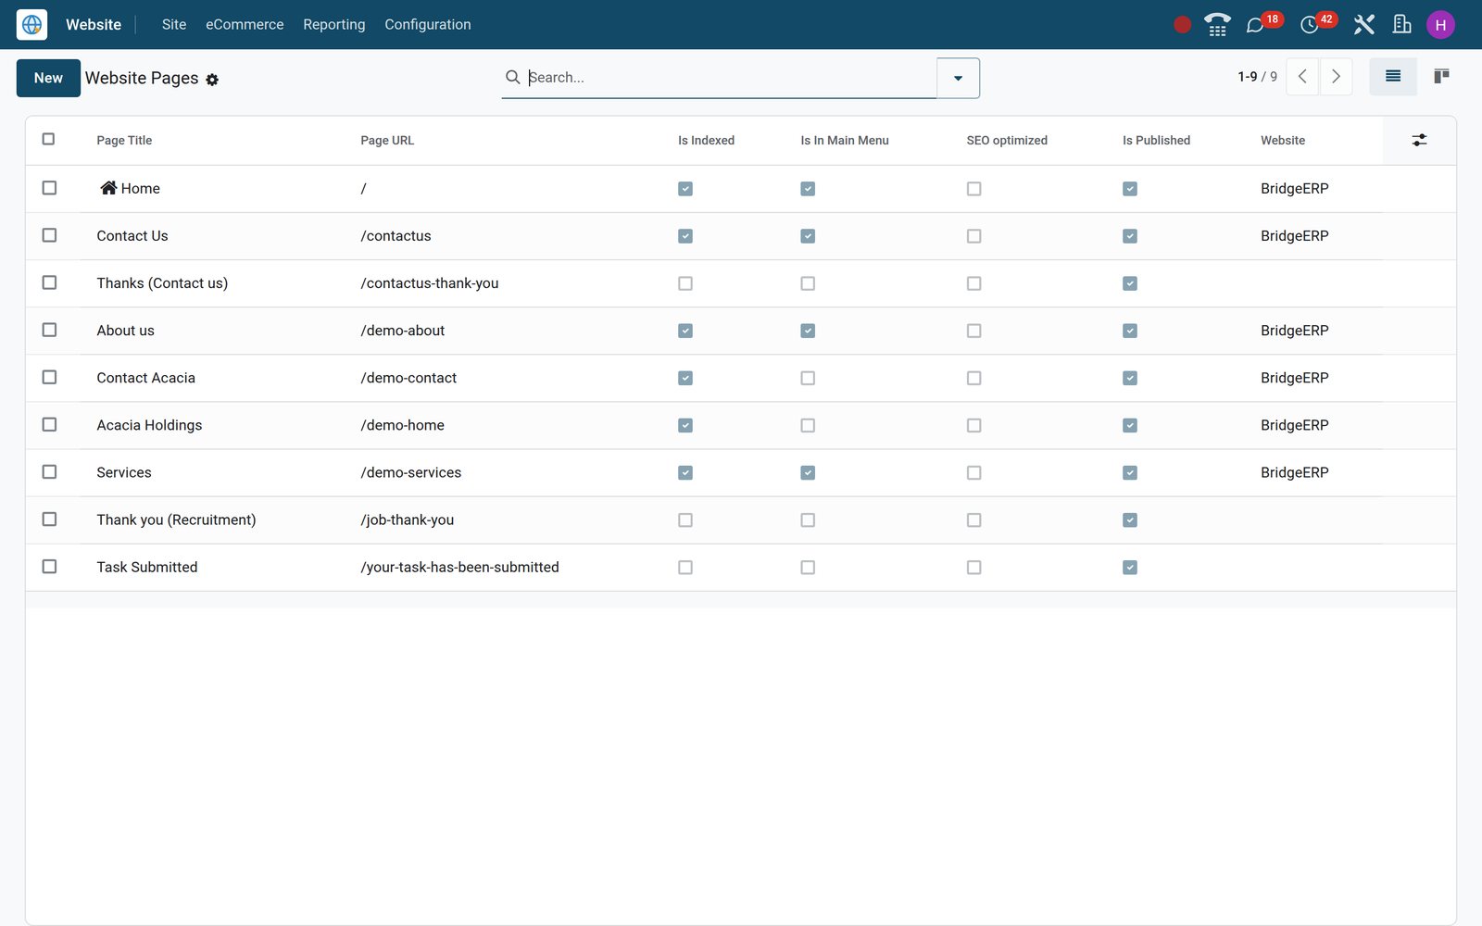Open the Reporting menu
Viewport: 1482px width, 926px height.
tap(334, 25)
